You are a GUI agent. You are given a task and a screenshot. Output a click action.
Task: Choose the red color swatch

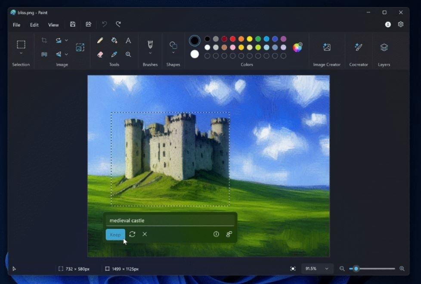pyautogui.click(x=232, y=39)
